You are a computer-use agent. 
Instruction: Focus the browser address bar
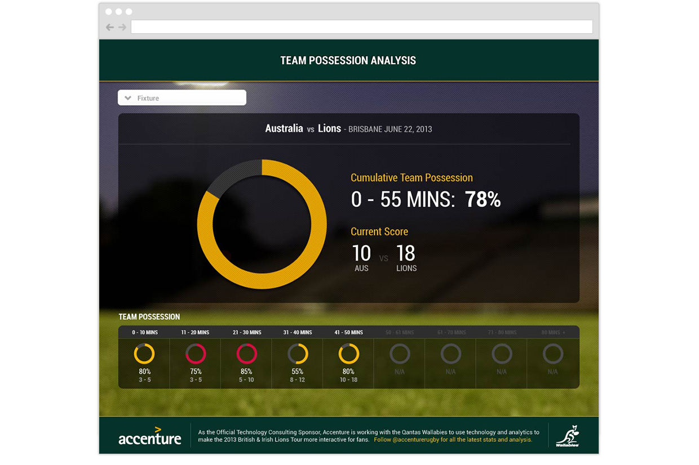coord(362,27)
